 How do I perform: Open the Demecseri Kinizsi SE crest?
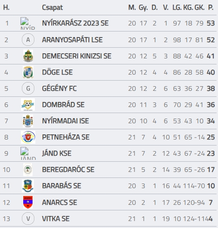[x=28, y=56]
